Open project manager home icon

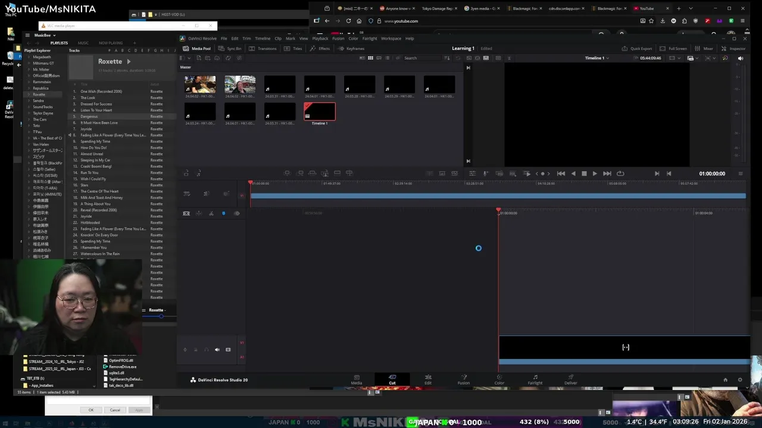point(725,380)
